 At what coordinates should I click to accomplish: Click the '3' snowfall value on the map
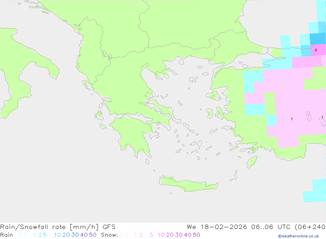(316, 50)
